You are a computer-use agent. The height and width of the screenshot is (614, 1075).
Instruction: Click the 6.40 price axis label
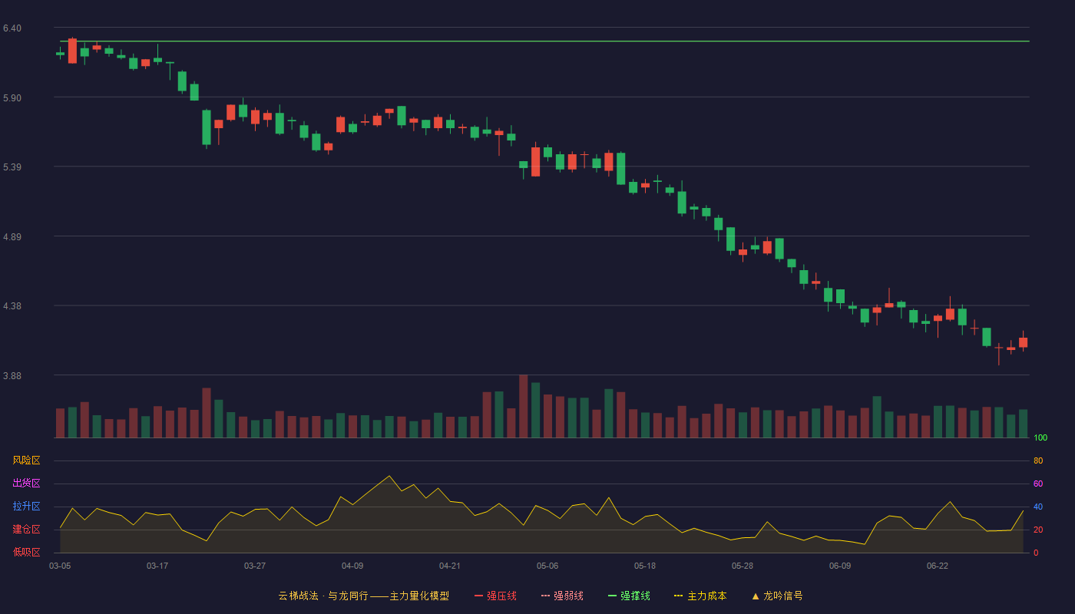click(12, 28)
